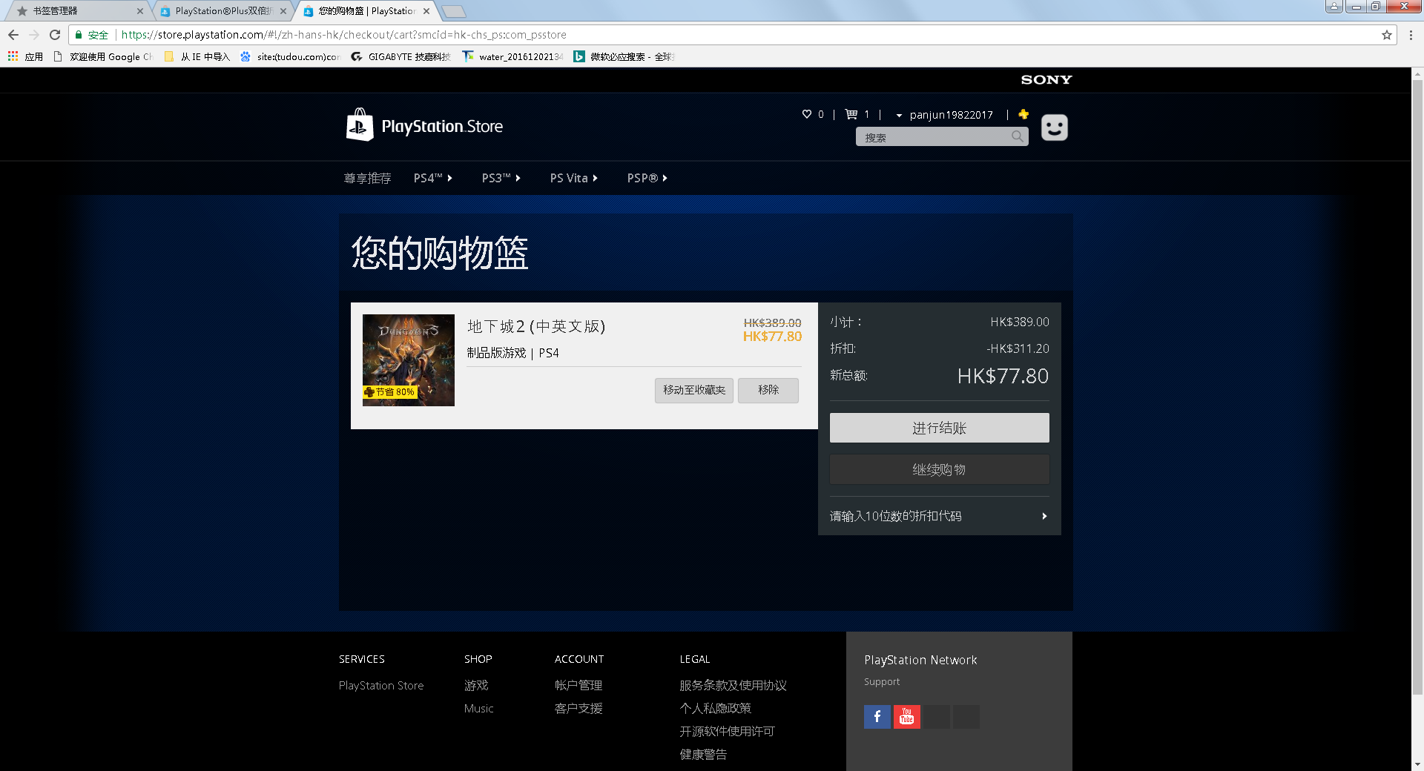This screenshot has height=771, width=1424.
Task: Open the 从 IE 中导入 bookmark folder
Action: tap(197, 56)
